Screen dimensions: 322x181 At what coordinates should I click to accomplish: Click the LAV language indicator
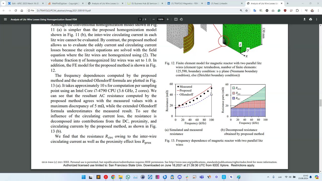280,177
